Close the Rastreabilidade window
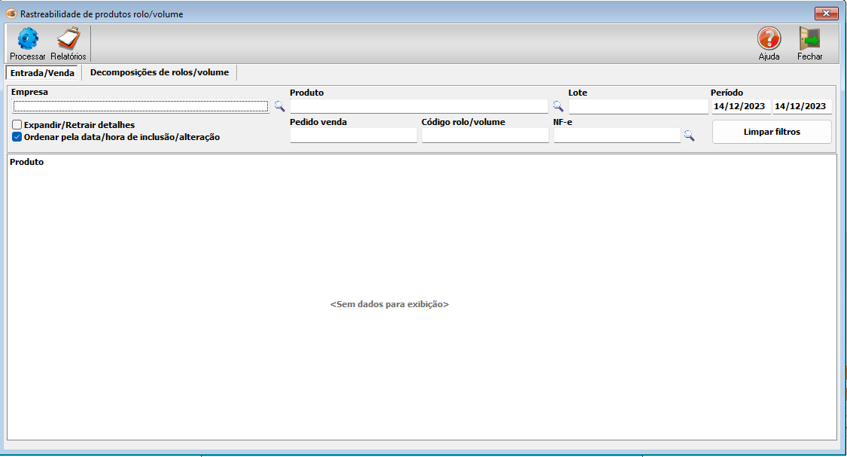The width and height of the screenshot is (847, 457). pyautogui.click(x=827, y=14)
